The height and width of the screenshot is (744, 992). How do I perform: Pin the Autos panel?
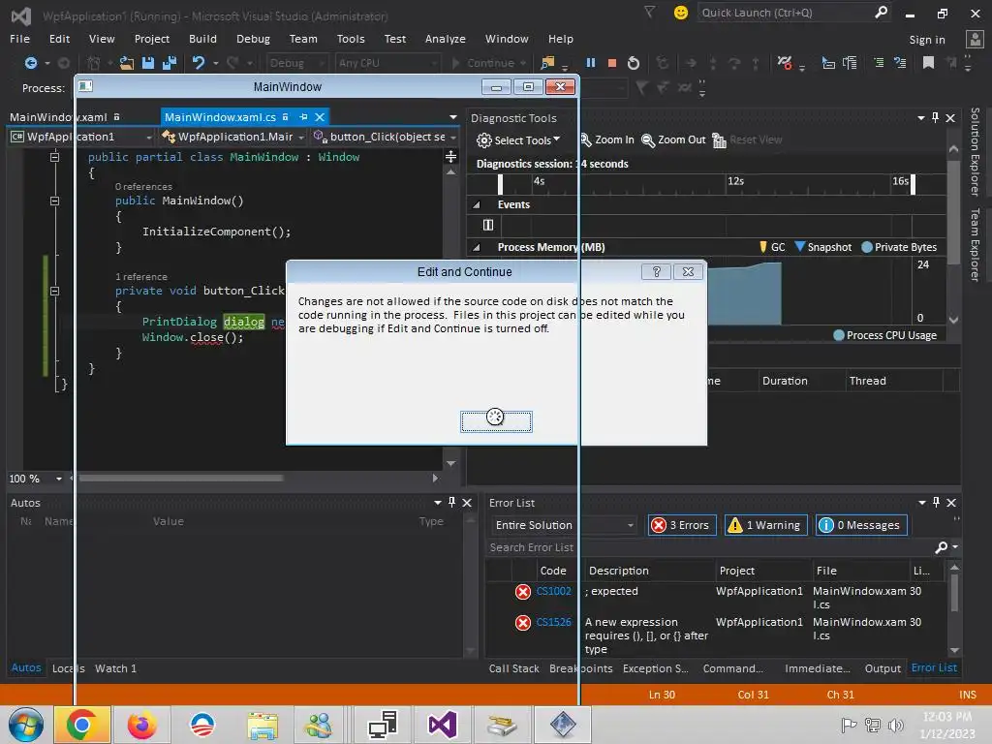pos(451,503)
